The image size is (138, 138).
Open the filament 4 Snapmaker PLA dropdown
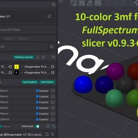[35, 72]
